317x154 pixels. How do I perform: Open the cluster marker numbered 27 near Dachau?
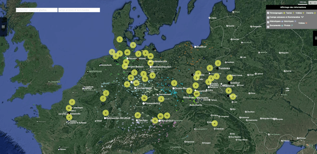pyautogui.click(x=137, y=115)
